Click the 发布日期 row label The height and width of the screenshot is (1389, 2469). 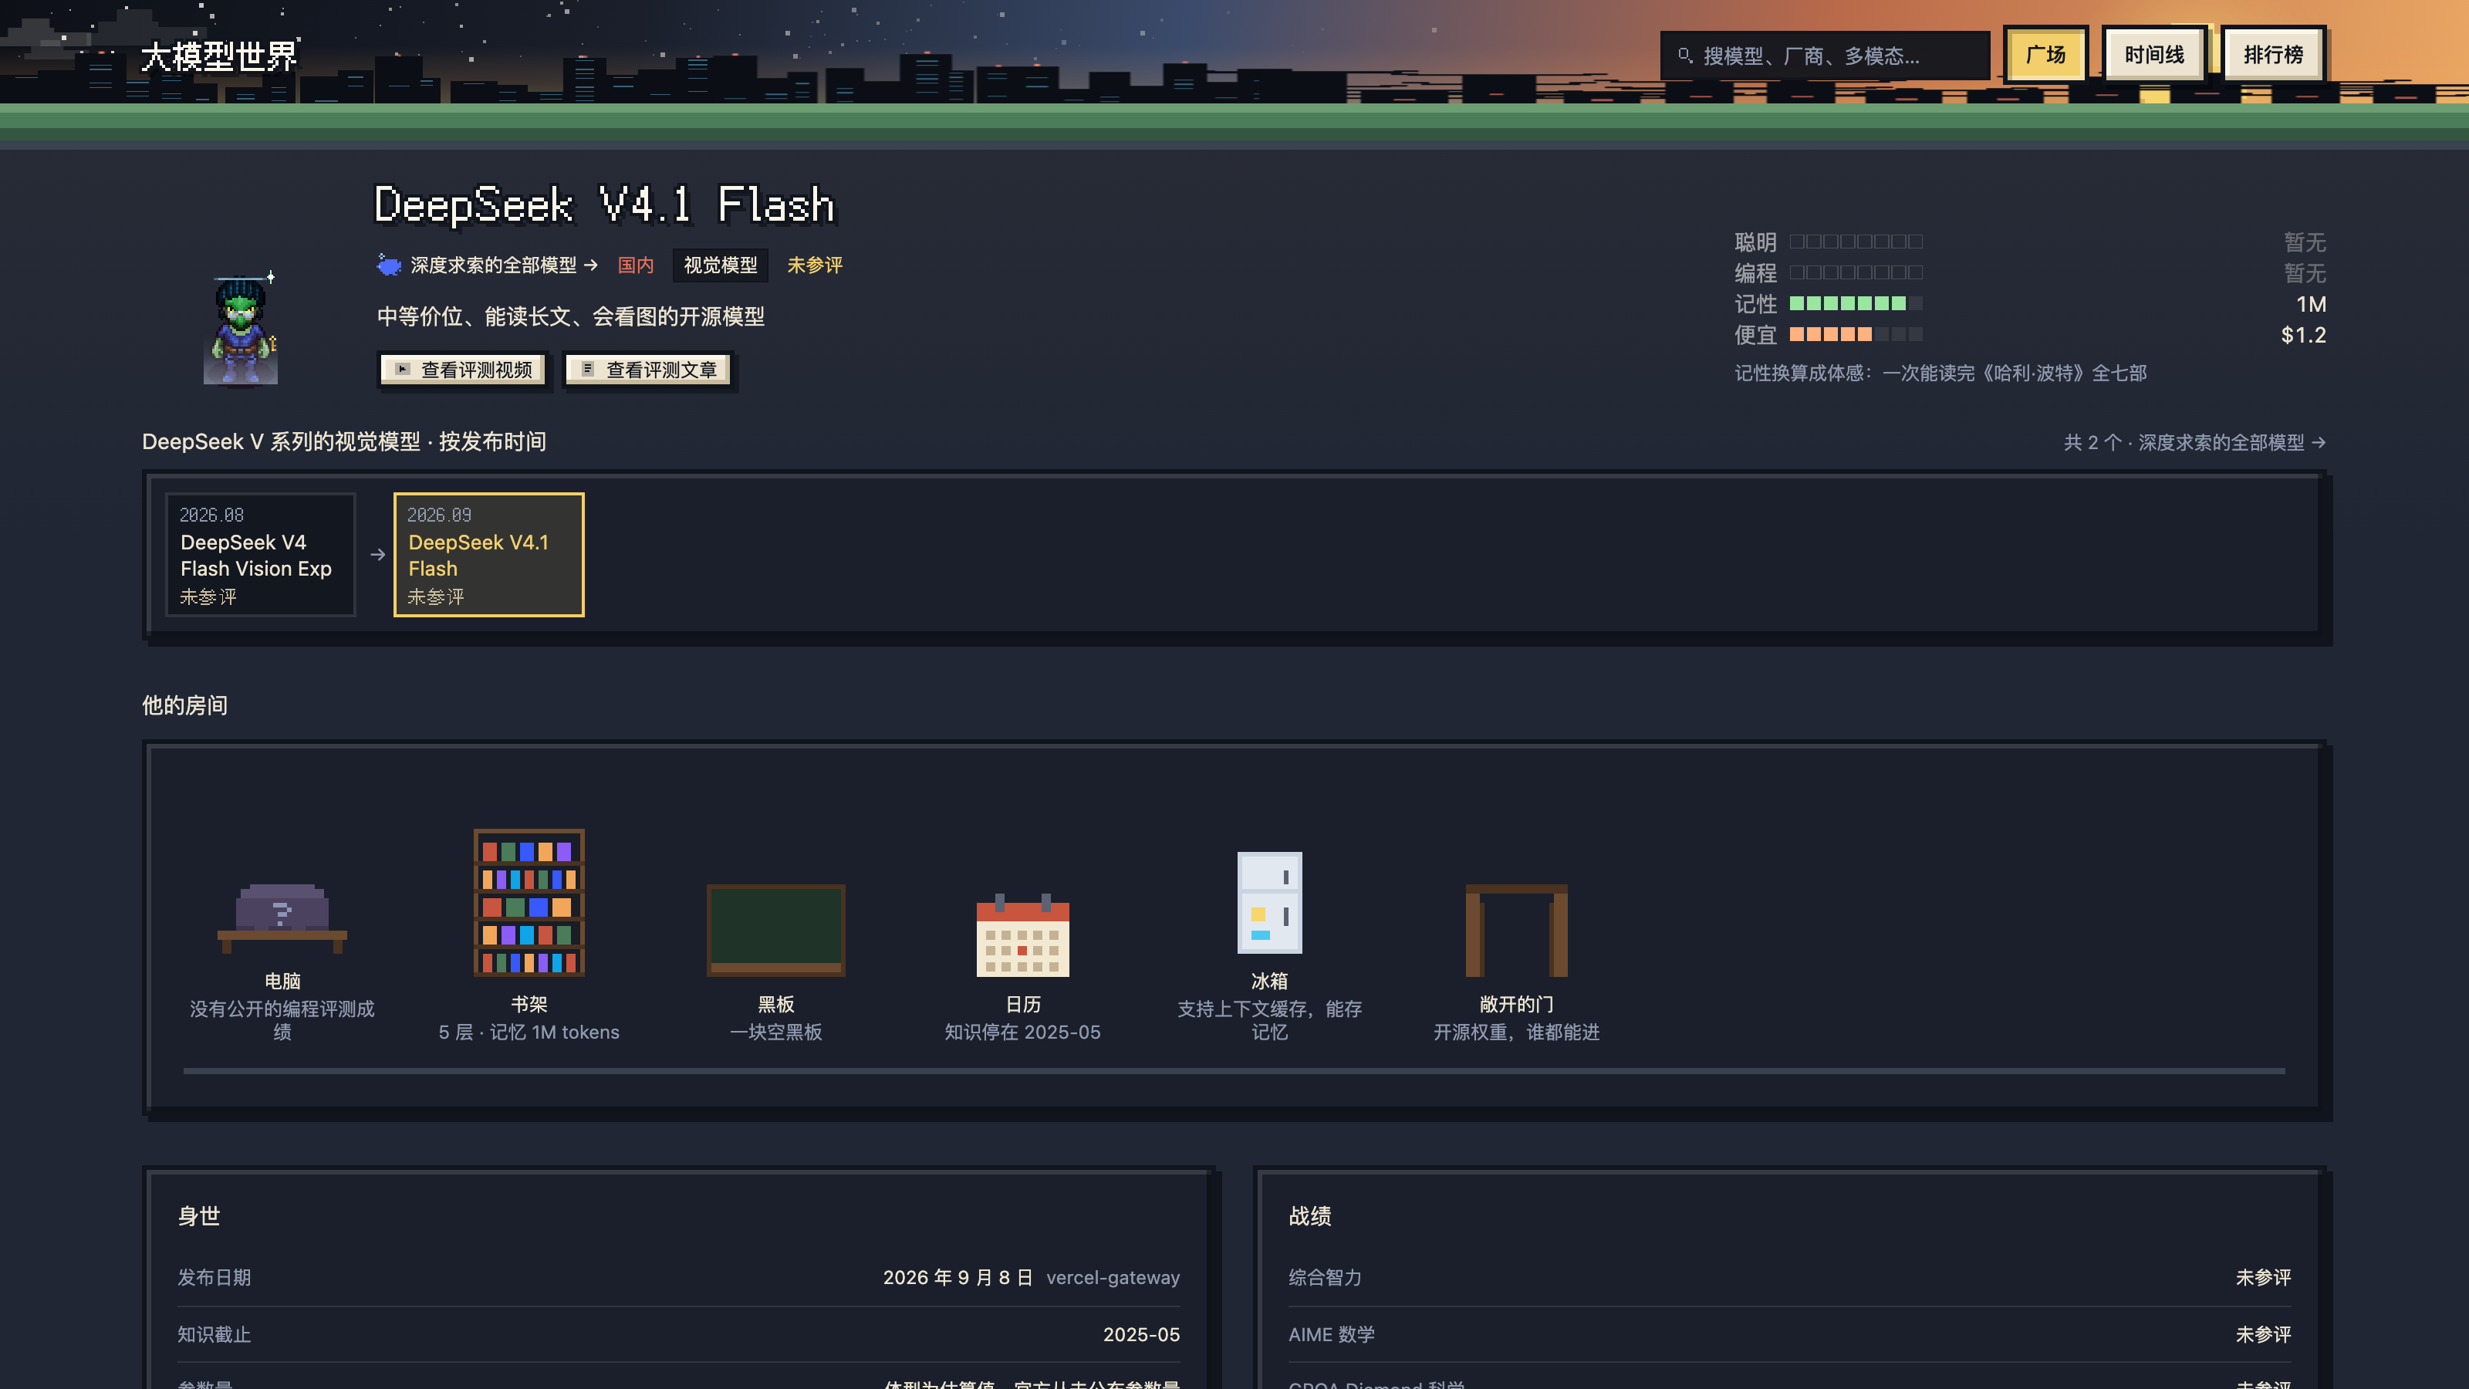[214, 1277]
